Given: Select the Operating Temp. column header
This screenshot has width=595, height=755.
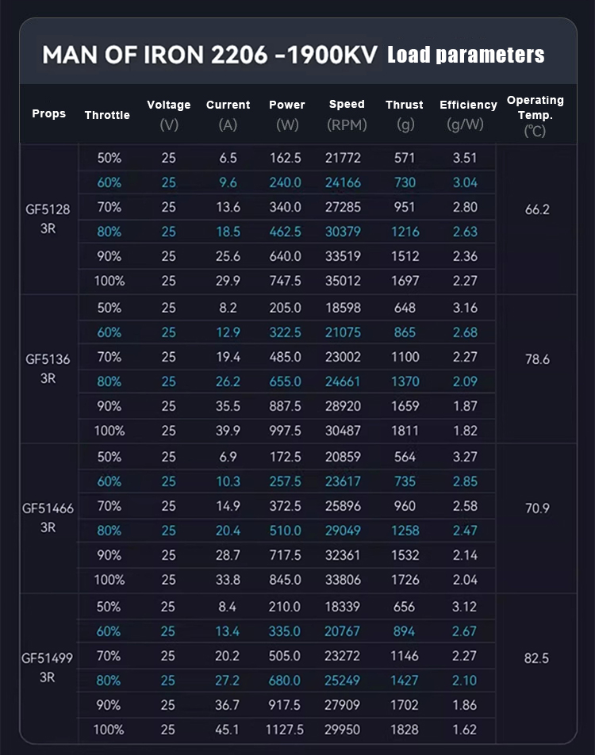Looking at the screenshot, I should [535, 114].
